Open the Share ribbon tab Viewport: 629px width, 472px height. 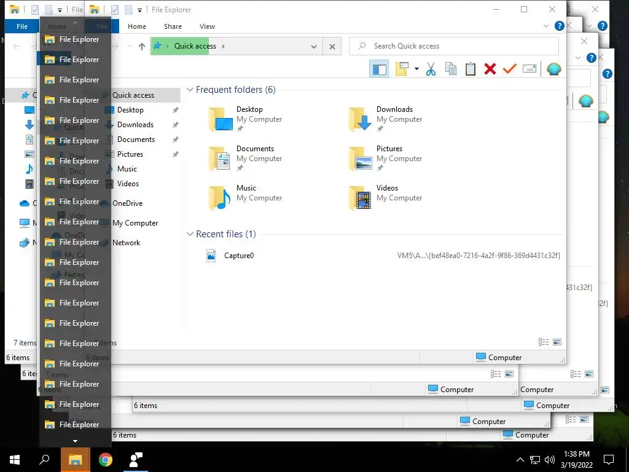[x=173, y=26]
